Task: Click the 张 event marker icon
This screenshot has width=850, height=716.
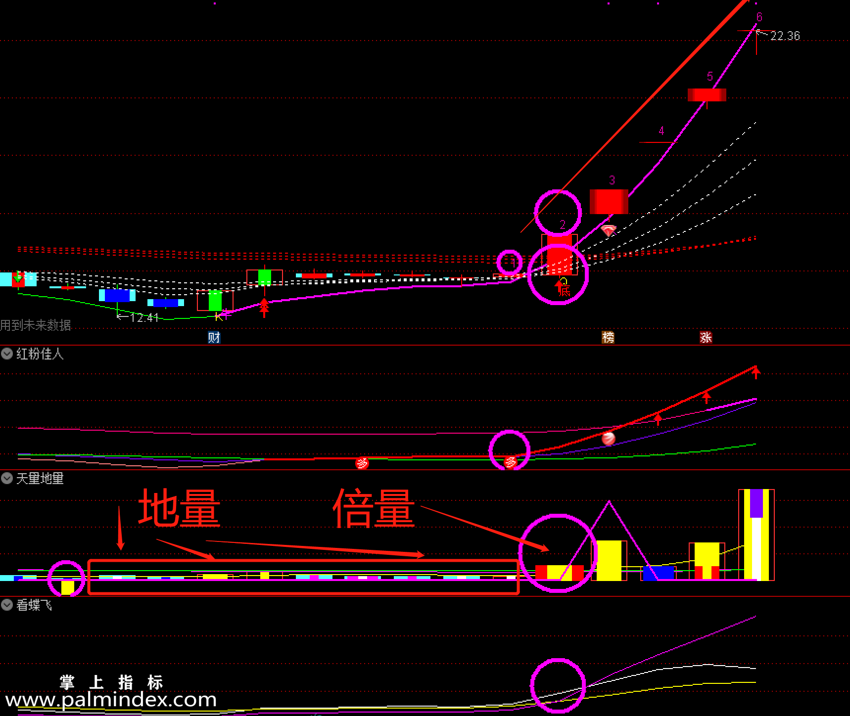Action: [x=706, y=337]
